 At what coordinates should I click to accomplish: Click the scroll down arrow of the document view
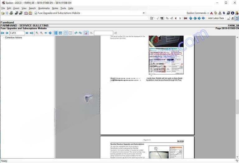237,157
